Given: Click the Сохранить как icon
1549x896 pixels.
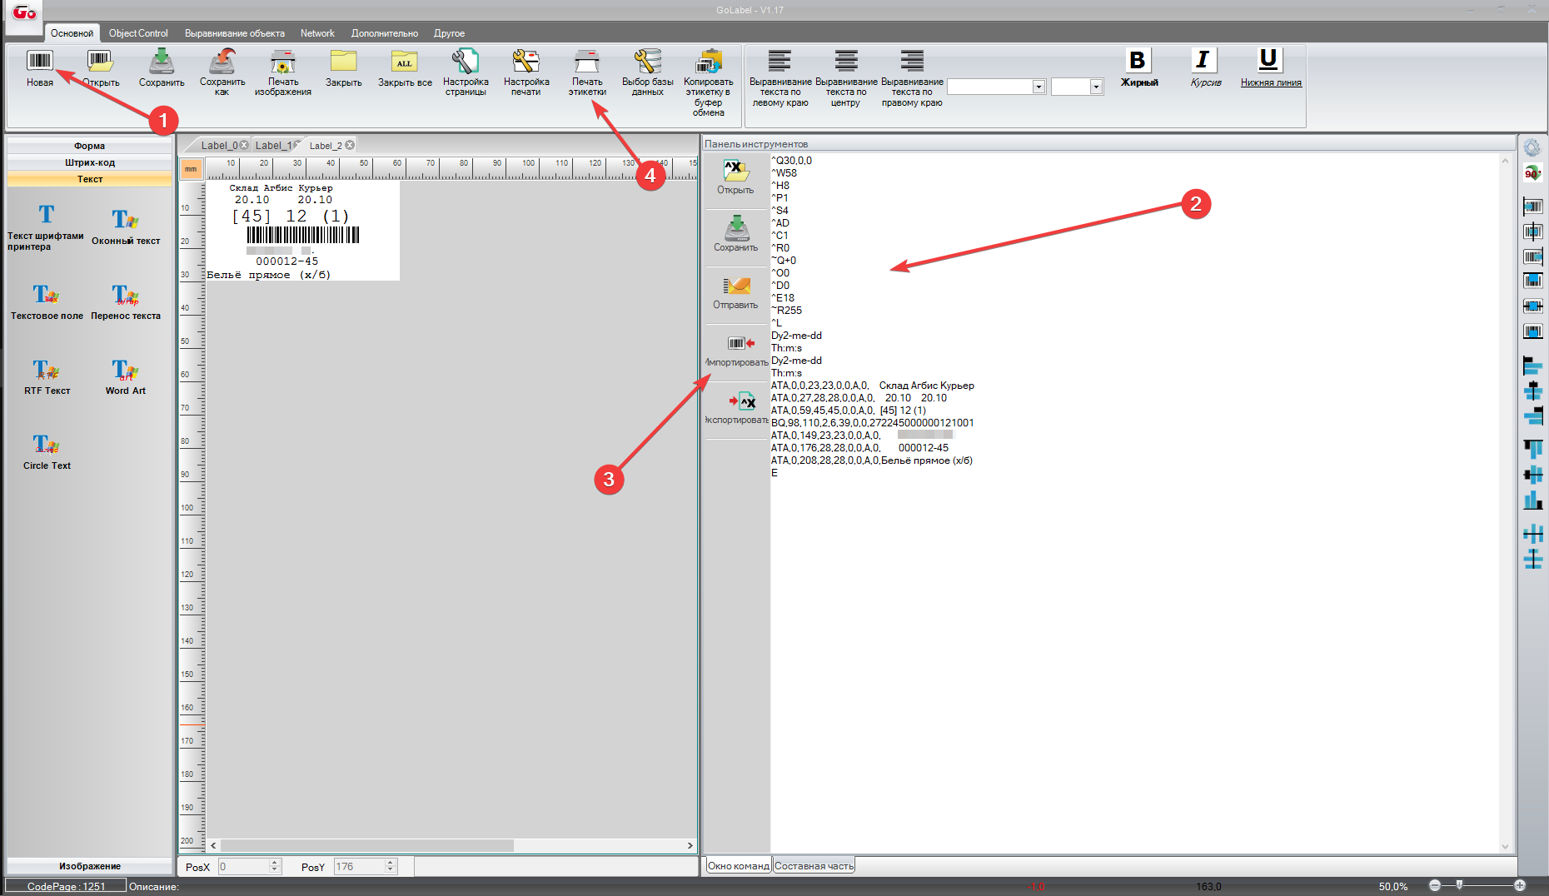Looking at the screenshot, I should [x=222, y=61].
